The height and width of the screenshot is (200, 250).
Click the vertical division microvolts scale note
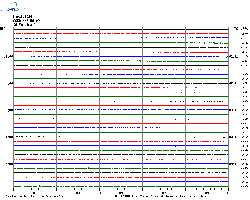point(34,196)
